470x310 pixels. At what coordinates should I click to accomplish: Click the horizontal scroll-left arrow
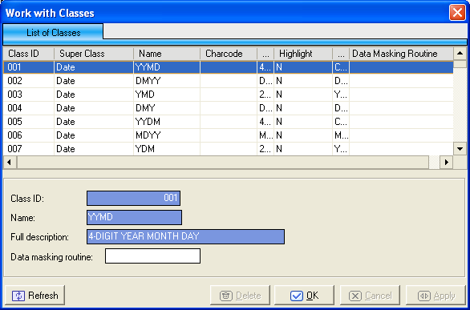pos(10,162)
